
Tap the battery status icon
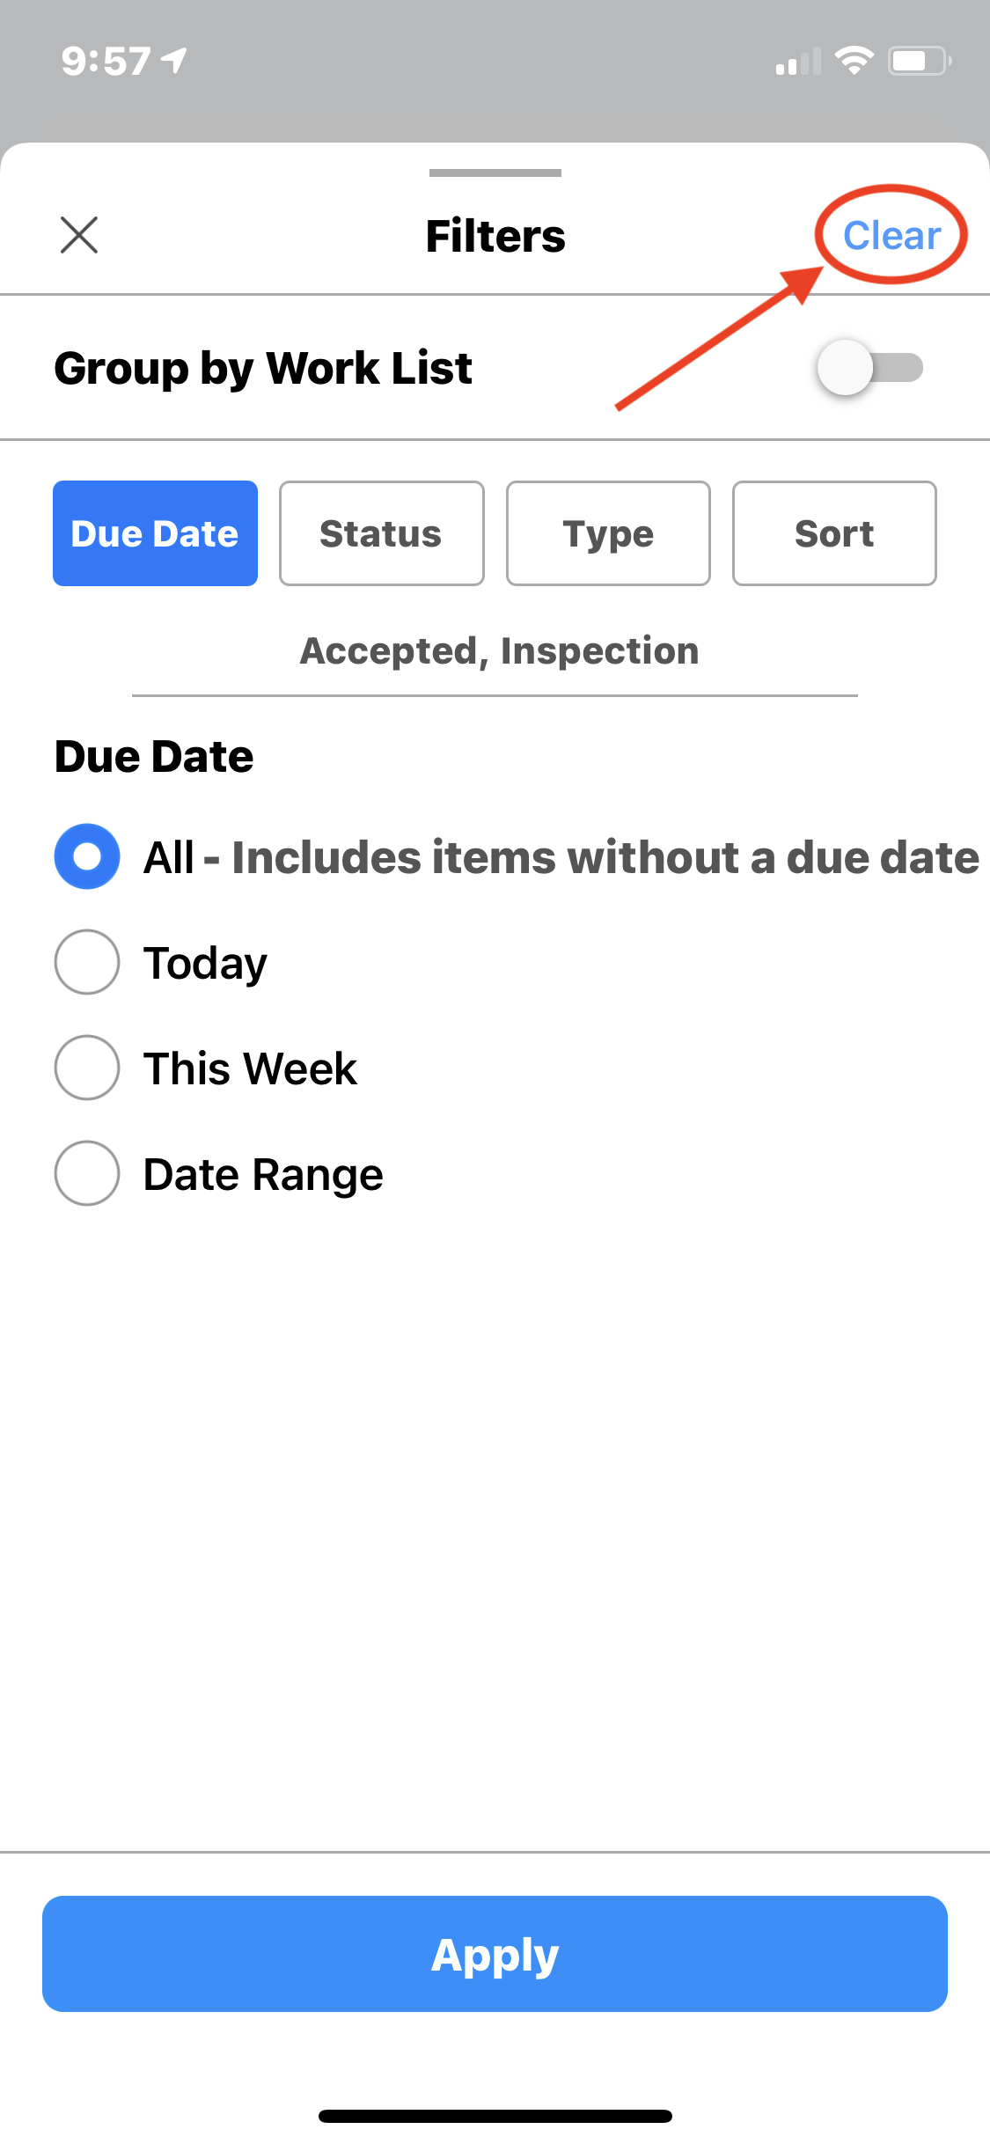[919, 61]
